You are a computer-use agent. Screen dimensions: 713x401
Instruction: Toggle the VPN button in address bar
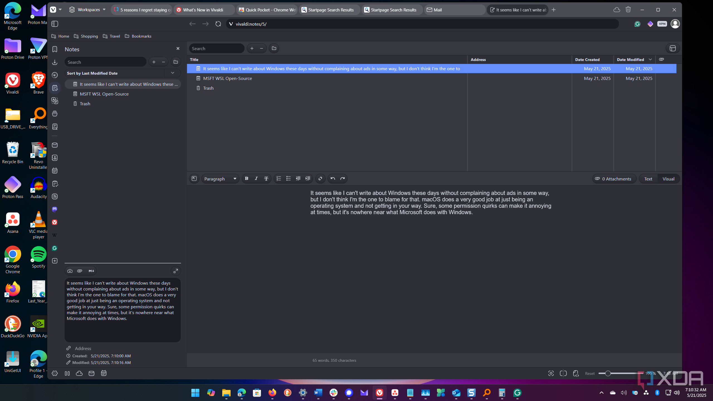point(662,24)
